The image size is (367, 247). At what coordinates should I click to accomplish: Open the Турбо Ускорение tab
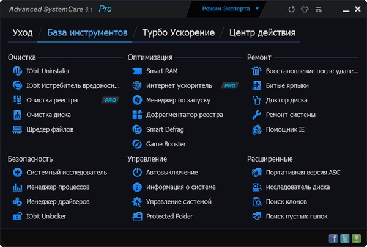pos(178,33)
